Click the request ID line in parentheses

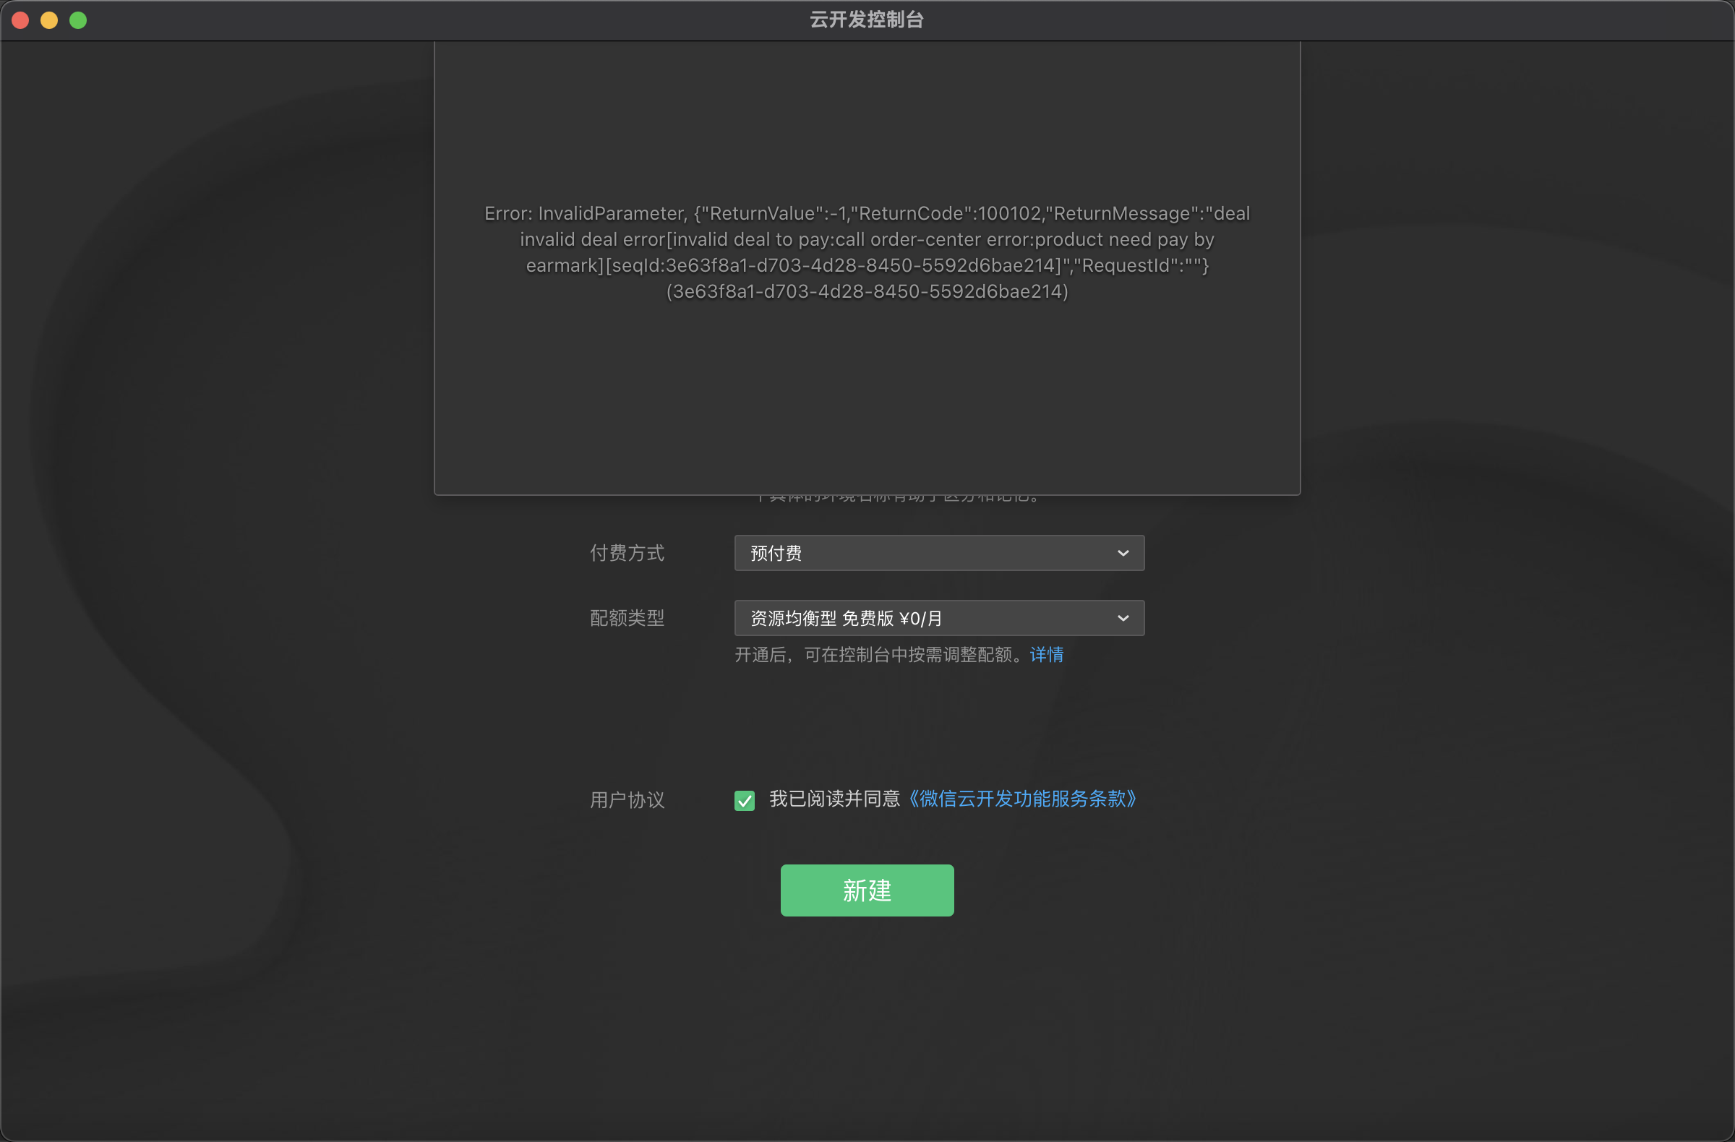867,291
